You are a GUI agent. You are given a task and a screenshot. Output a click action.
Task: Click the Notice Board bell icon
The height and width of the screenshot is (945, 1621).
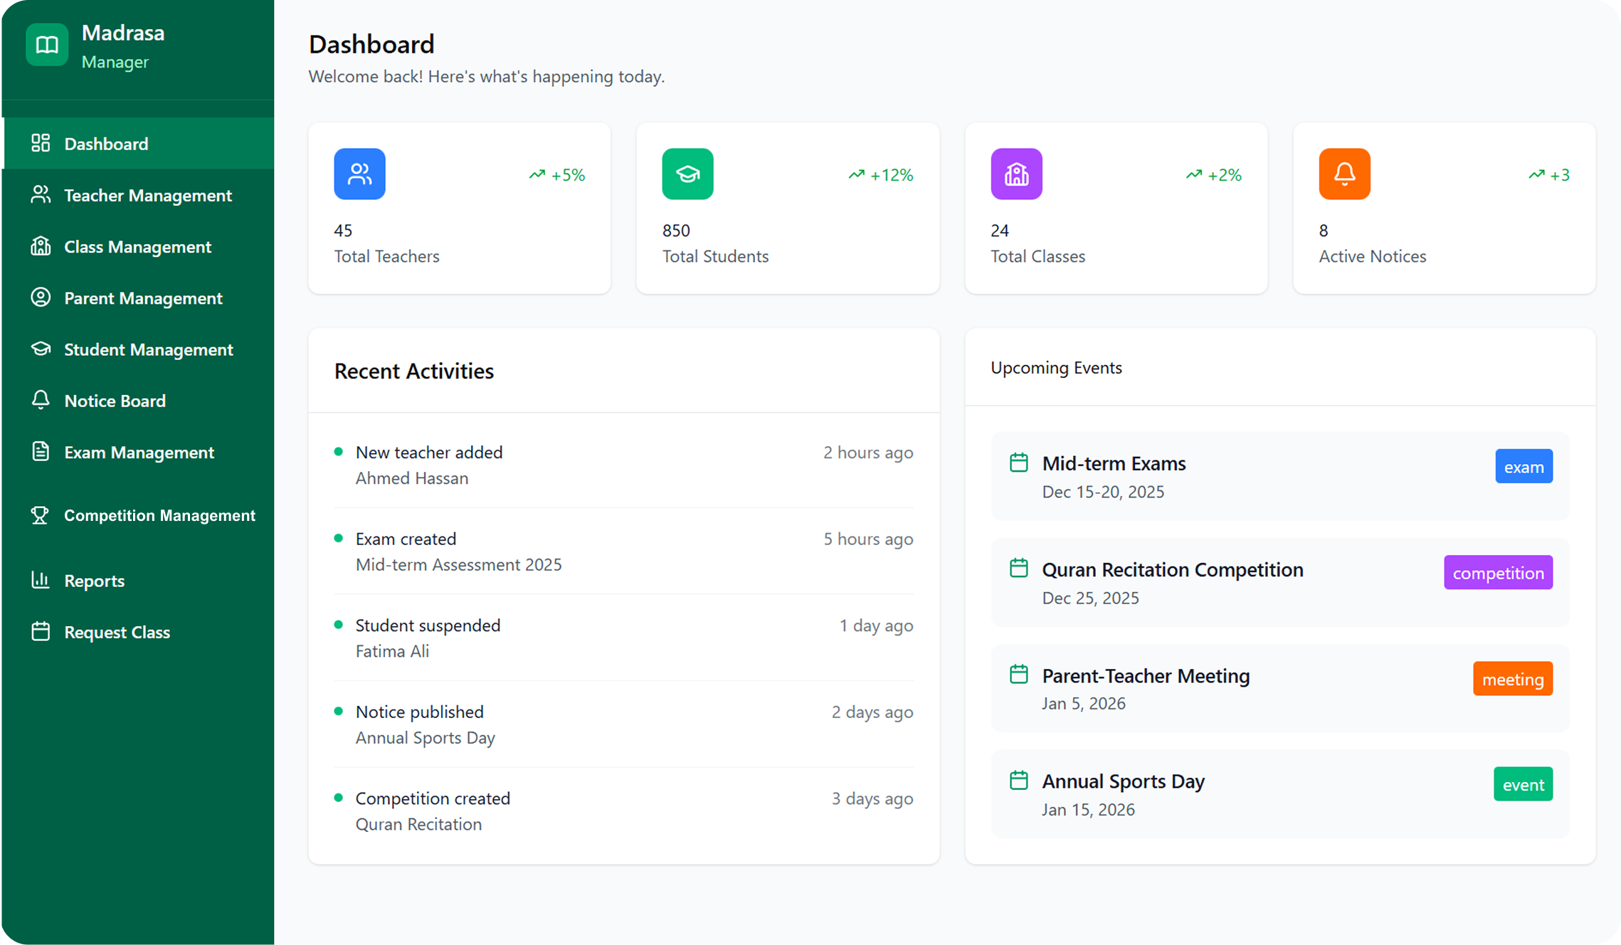point(41,400)
